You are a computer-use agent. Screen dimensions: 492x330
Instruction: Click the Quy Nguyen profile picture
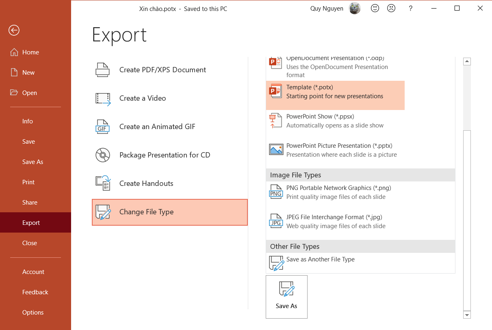pos(355,9)
